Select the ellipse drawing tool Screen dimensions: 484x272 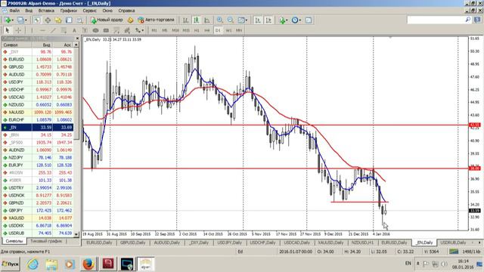point(95,30)
